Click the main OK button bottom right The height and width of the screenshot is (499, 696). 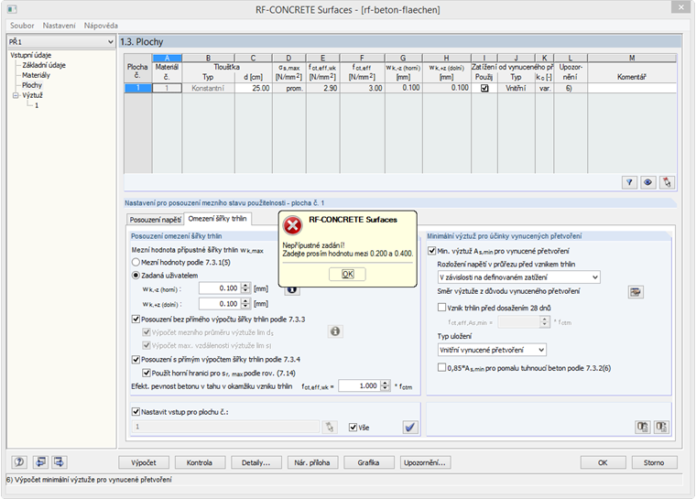[x=603, y=462]
